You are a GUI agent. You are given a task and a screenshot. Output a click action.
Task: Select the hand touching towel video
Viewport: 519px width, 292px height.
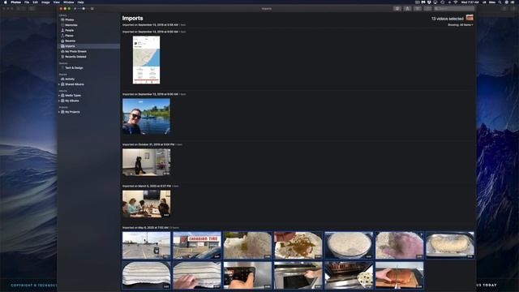click(197, 276)
